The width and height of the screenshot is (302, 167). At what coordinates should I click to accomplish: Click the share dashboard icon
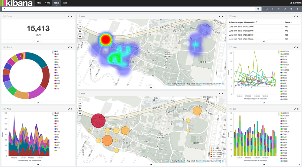pyautogui.click(x=285, y=9)
